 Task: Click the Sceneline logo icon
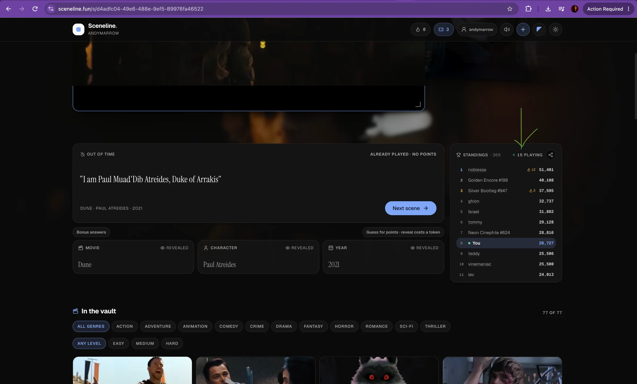79,29
